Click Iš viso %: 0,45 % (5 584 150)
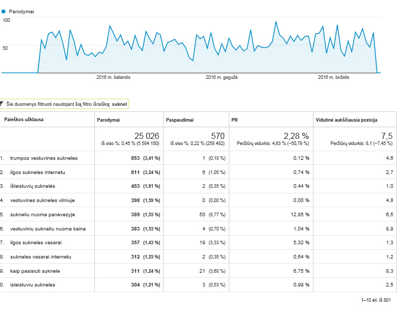 [130, 143]
